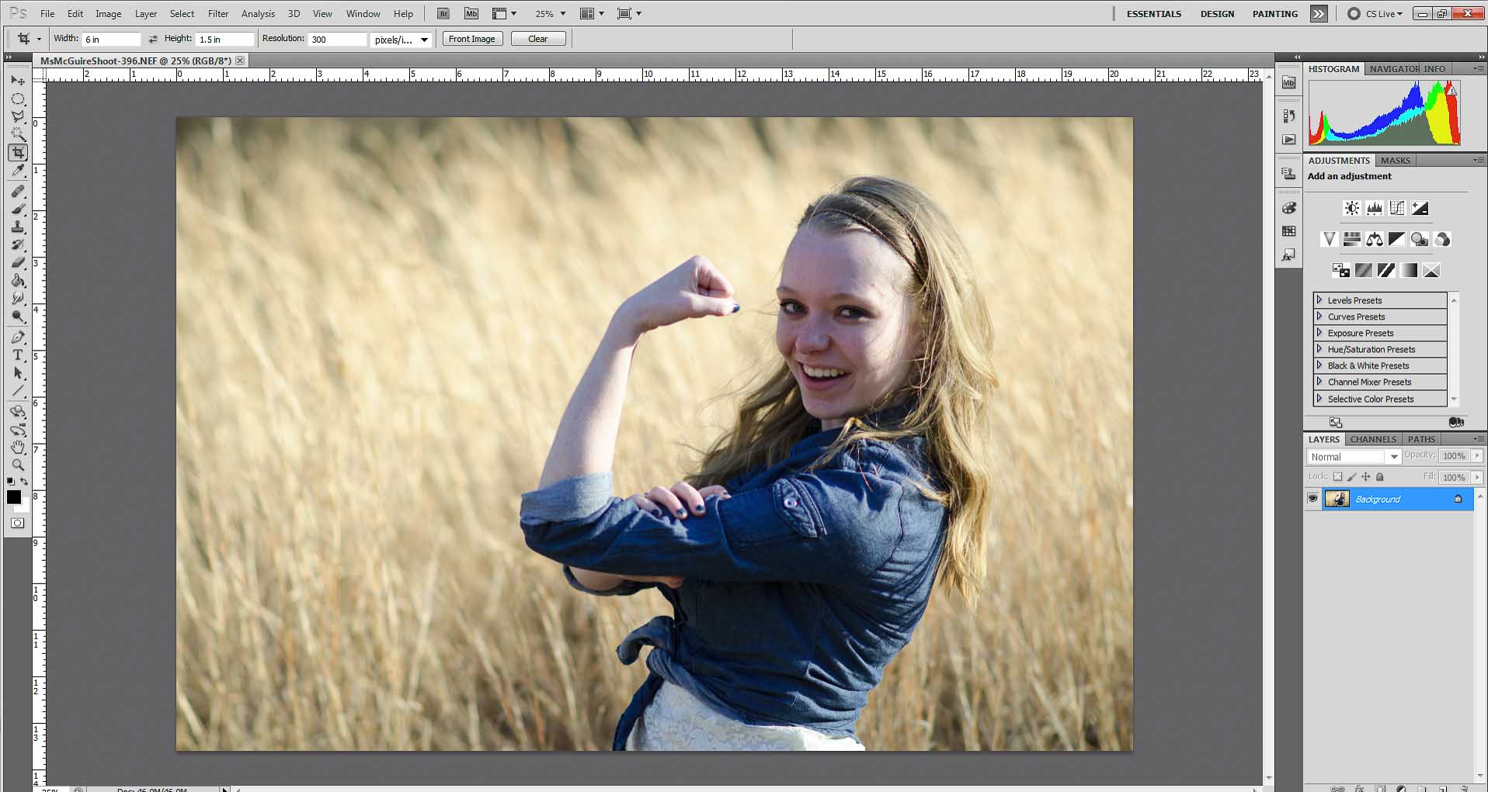The image size is (1488, 792).
Task: Select the Path Selection tool
Action: (18, 373)
